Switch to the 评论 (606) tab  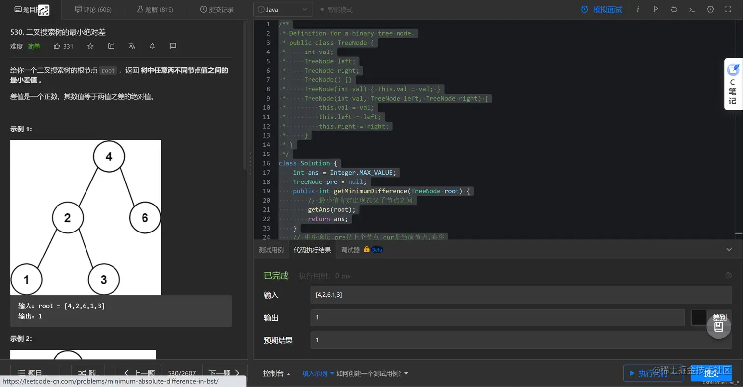[x=93, y=9]
